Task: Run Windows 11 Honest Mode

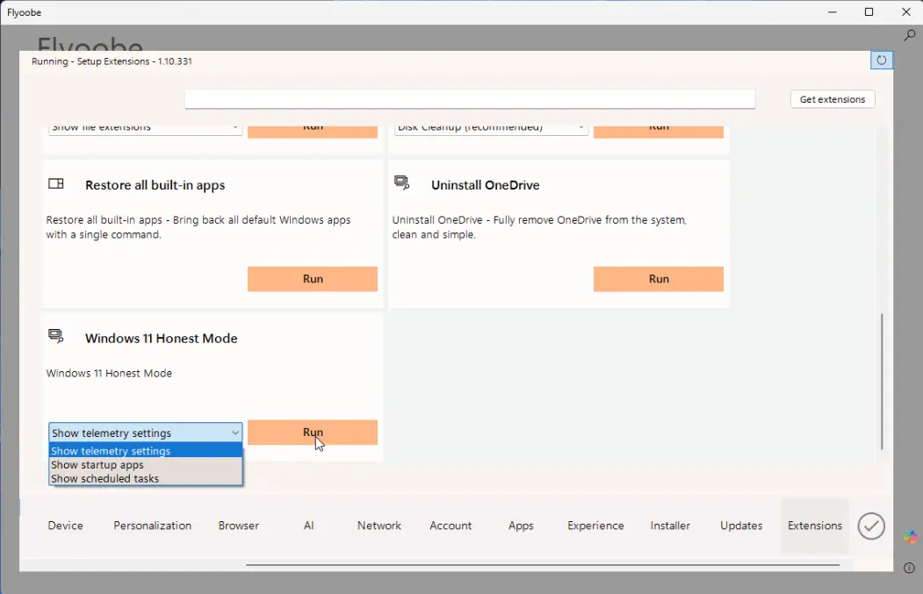Action: pyautogui.click(x=313, y=433)
